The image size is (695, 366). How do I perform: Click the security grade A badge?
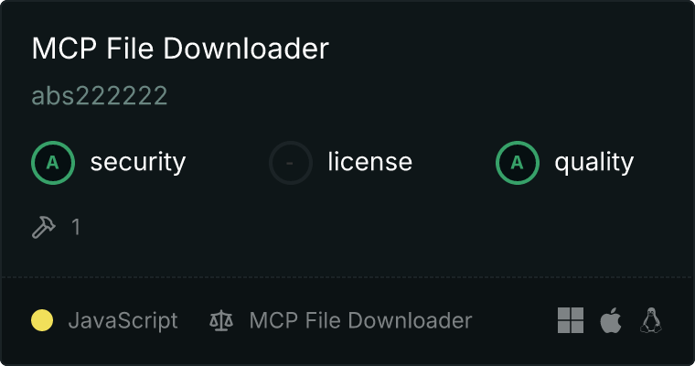click(x=53, y=163)
